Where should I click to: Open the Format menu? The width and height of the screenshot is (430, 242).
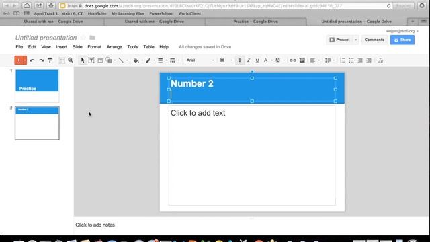(95, 47)
